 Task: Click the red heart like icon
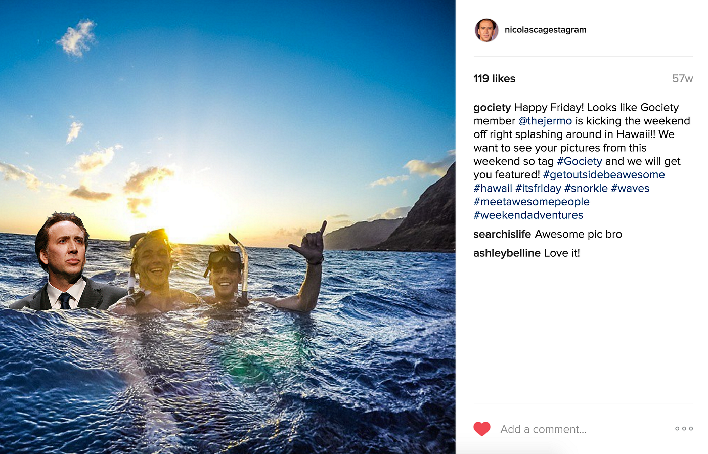[482, 429]
